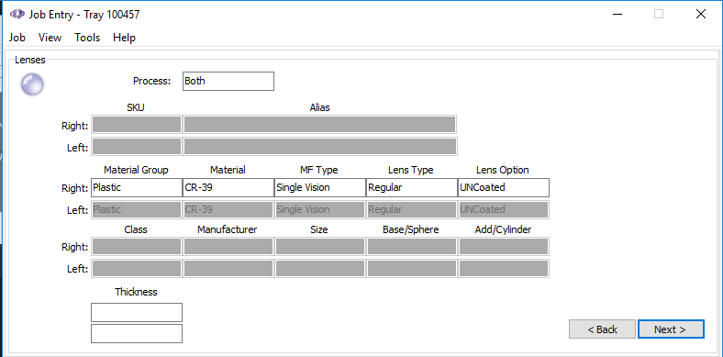This screenshot has height=357, width=723.
Task: Open the View menu
Action: 50,38
